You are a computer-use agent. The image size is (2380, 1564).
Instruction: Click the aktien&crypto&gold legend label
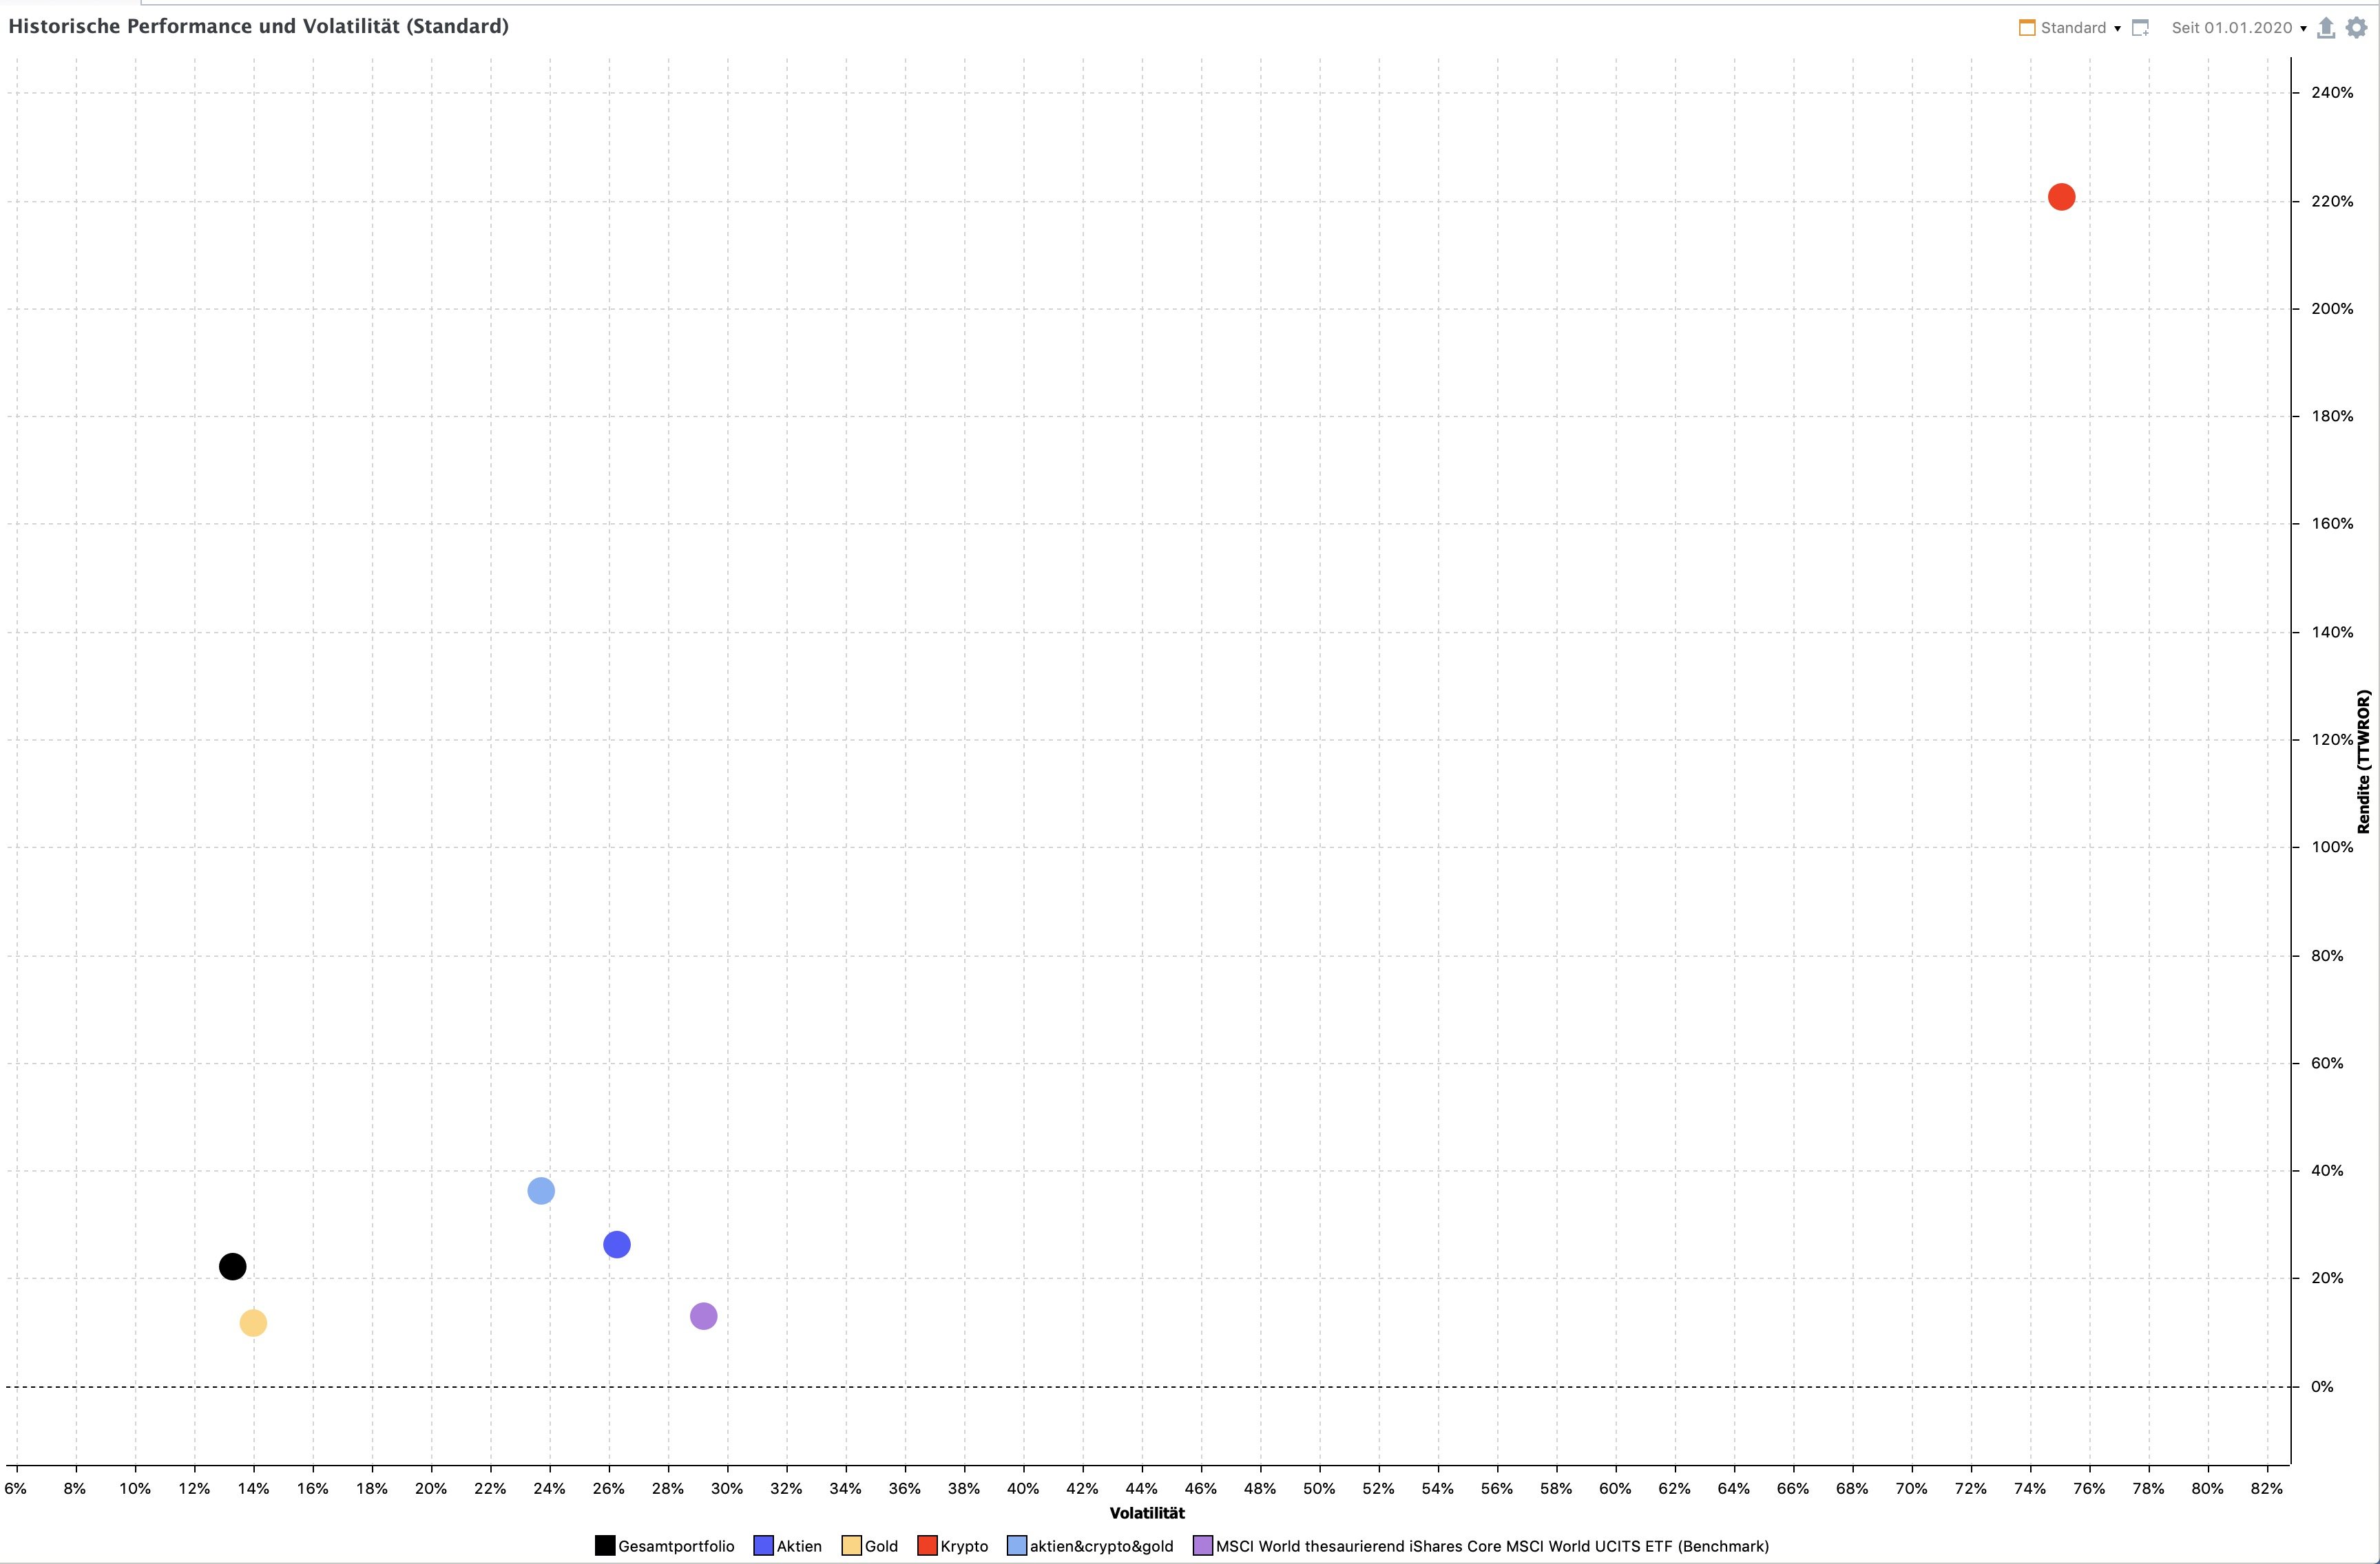1101,1546
